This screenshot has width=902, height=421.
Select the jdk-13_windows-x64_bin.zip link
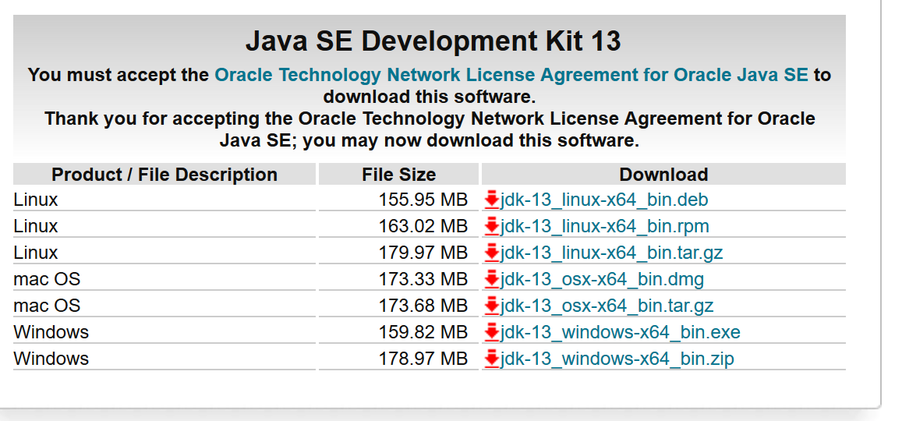coord(617,359)
